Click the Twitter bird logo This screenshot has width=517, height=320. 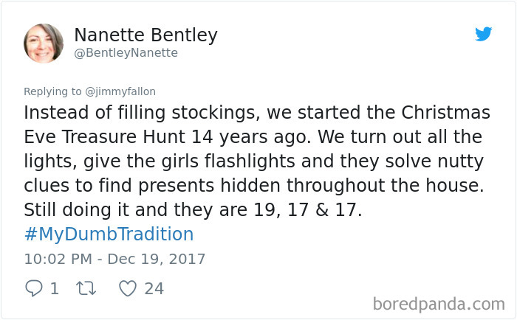483,34
